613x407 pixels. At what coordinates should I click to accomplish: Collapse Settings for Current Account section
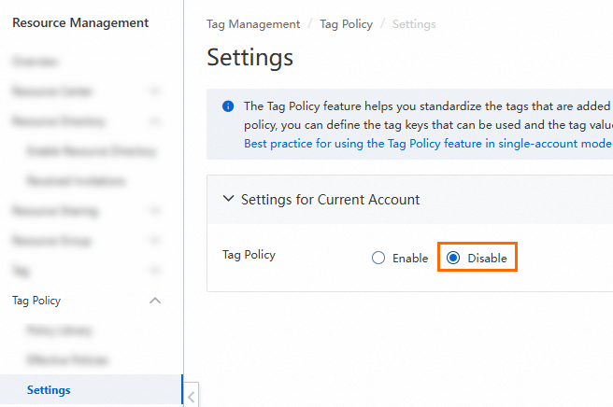coord(229,199)
